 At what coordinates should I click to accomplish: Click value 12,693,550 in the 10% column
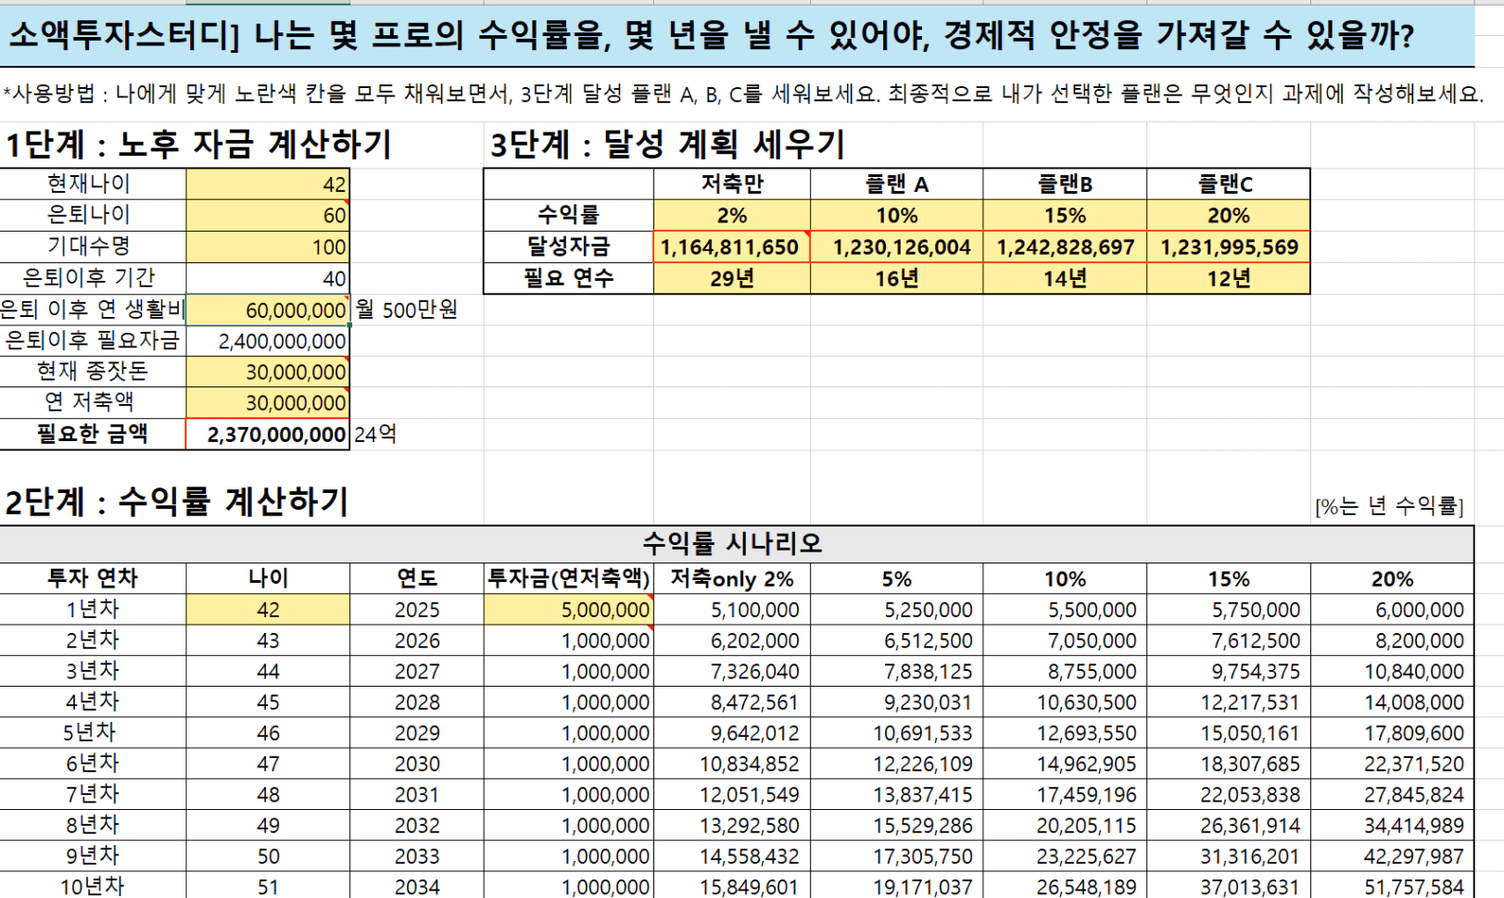[1065, 733]
